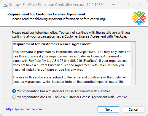This screenshot has height=116, width=148.
Task: Minimize the Setup window
Action: pos(114,4)
